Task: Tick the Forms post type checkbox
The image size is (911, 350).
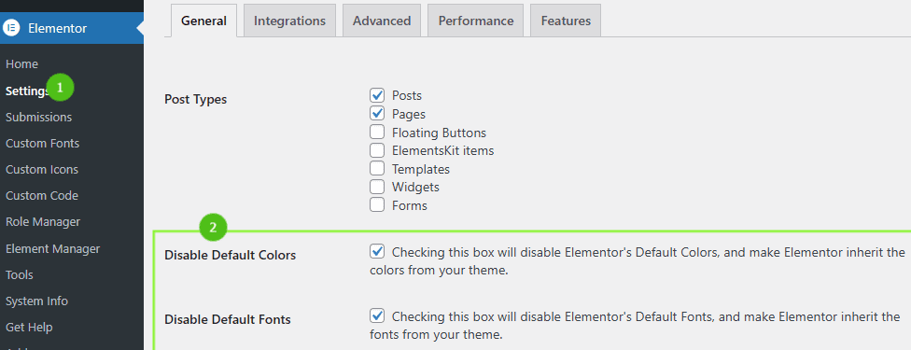Action: 377,204
